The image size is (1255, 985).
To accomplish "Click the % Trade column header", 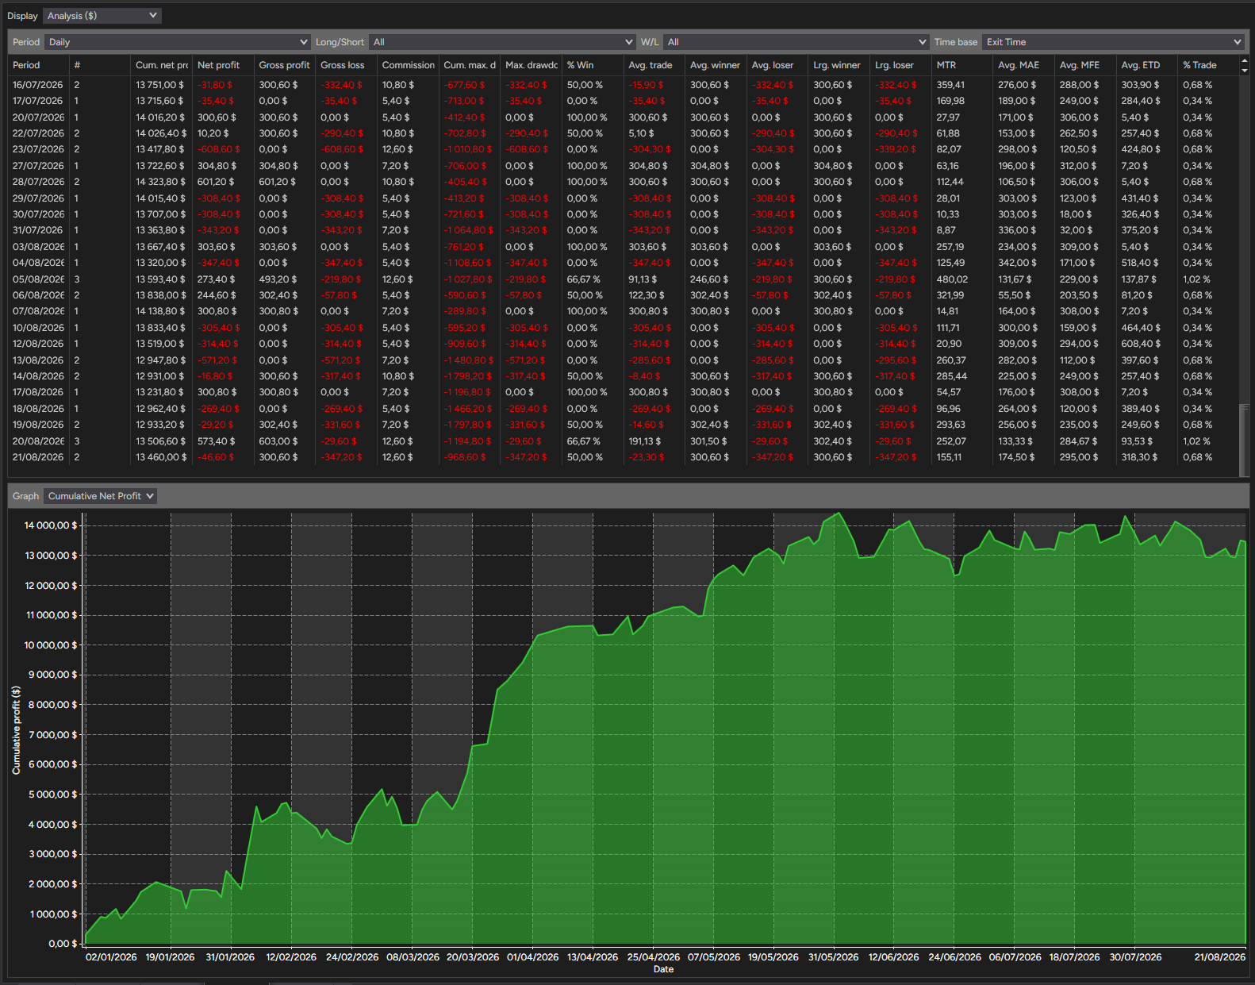I will pyautogui.click(x=1208, y=65).
